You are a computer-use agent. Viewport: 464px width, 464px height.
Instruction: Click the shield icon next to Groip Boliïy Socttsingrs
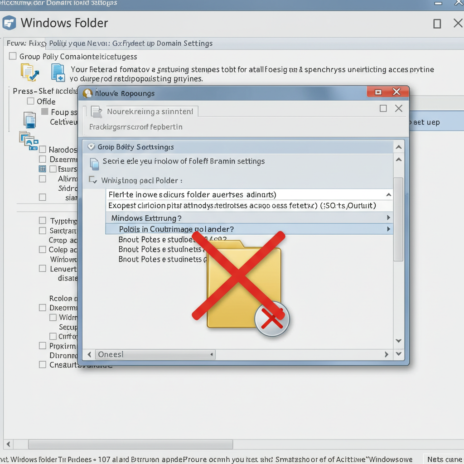92,146
